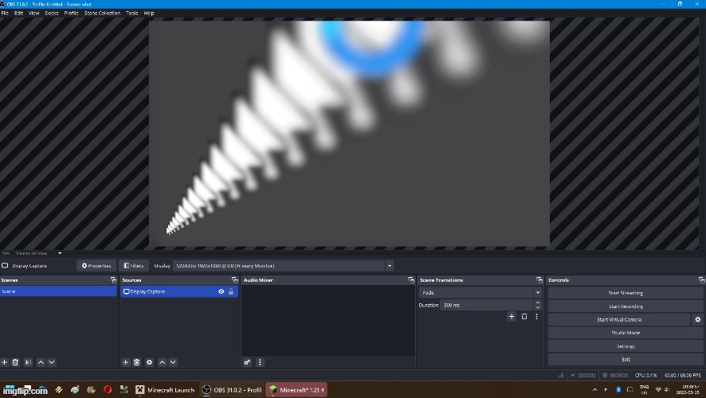This screenshot has width=706, height=398.
Task: Click the Duration 300 ms field
Action: [487, 305]
